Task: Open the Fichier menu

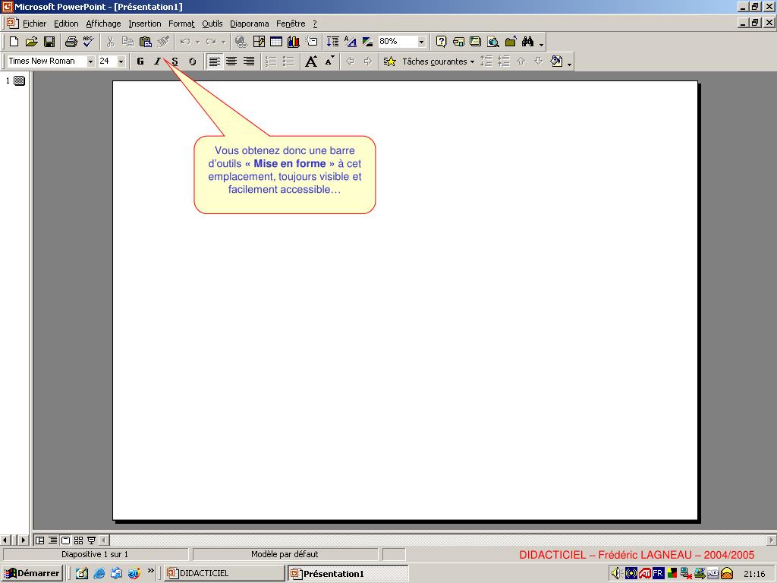Action: point(34,24)
